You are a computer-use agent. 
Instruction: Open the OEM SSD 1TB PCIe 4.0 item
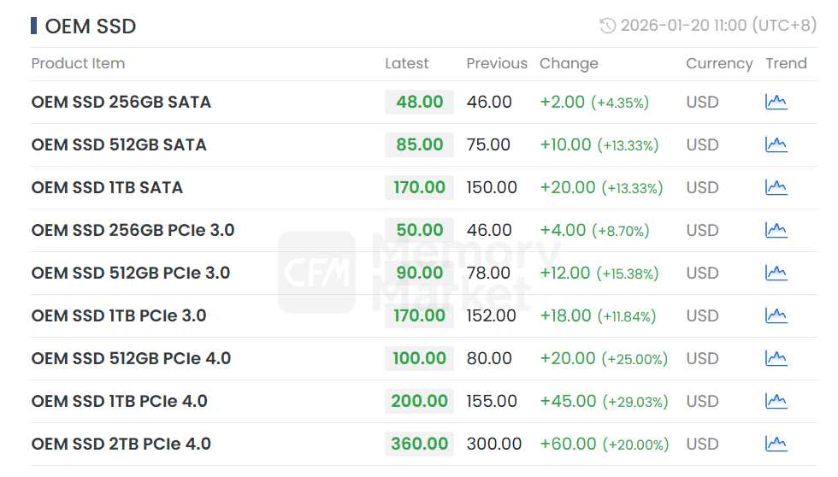coord(119,401)
